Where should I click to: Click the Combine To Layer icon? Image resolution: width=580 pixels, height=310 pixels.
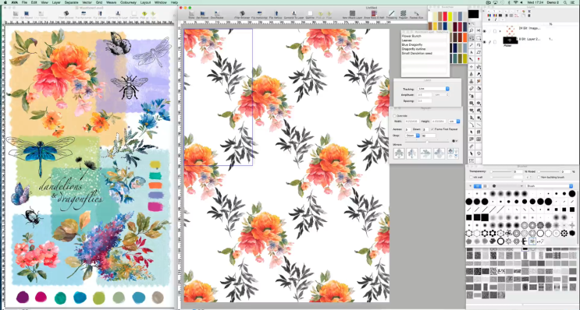click(x=294, y=14)
